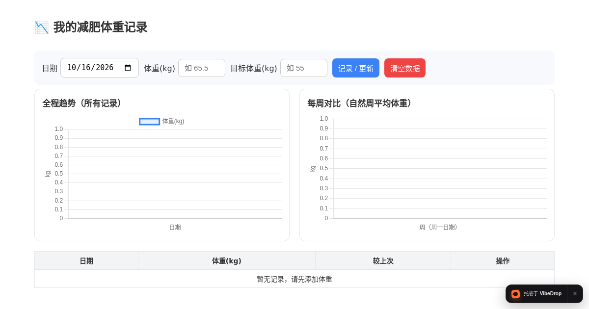Click the 暂无记录,请先添加体重 message

pyautogui.click(x=294, y=279)
